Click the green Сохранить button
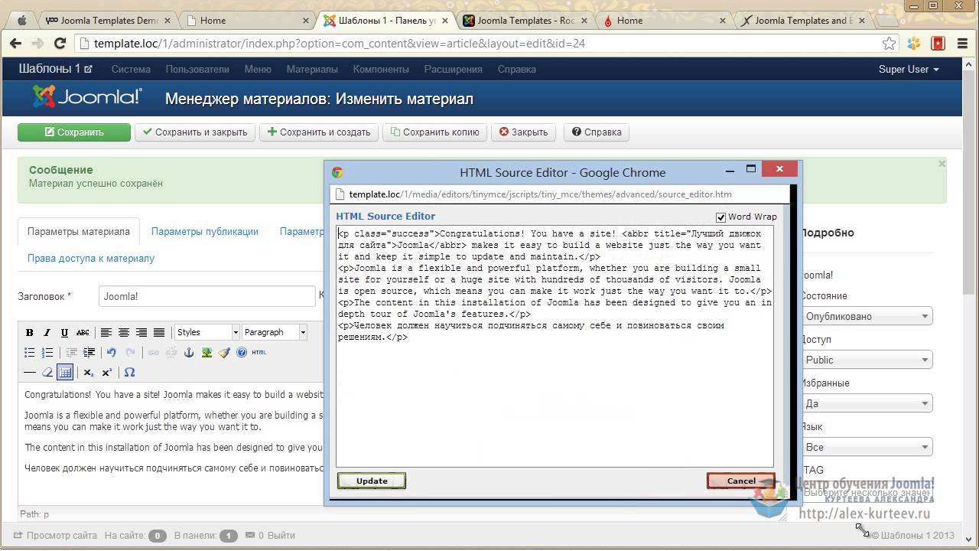 tap(74, 132)
